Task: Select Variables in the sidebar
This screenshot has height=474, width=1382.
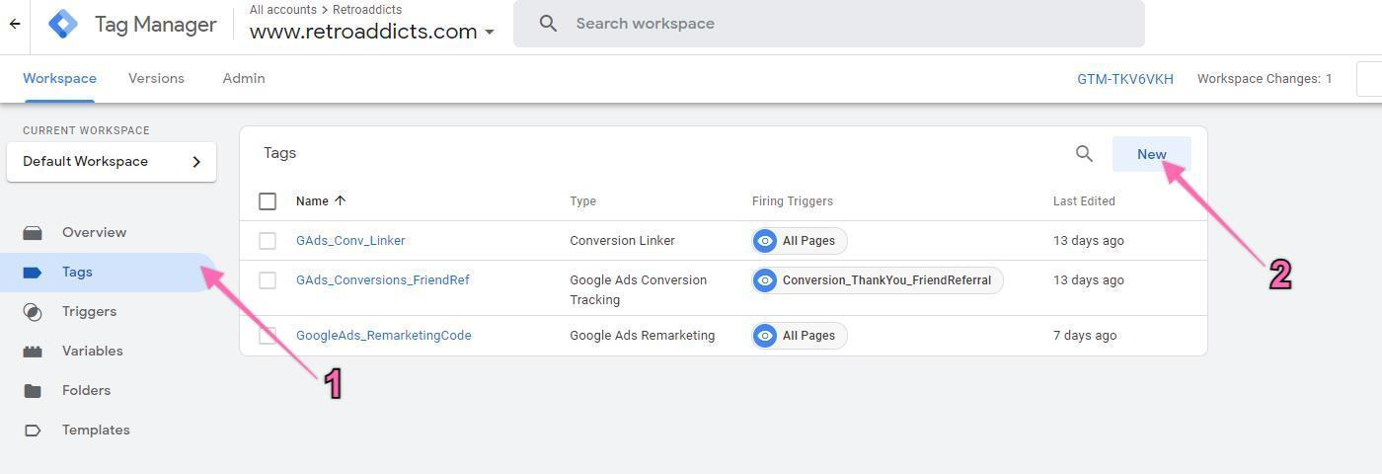Action: [x=92, y=352]
